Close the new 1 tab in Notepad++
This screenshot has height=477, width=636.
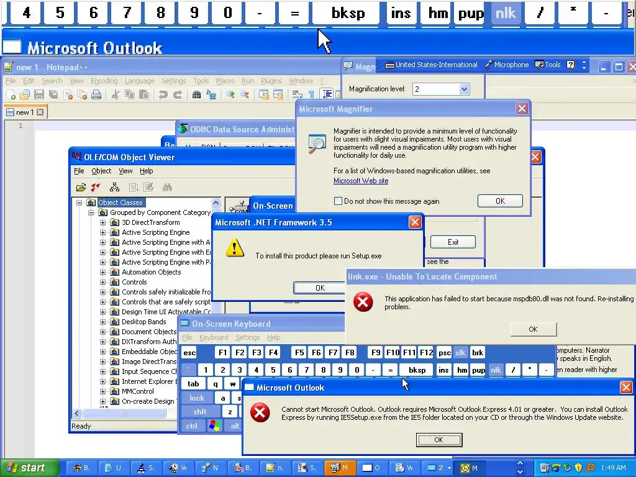[40, 112]
